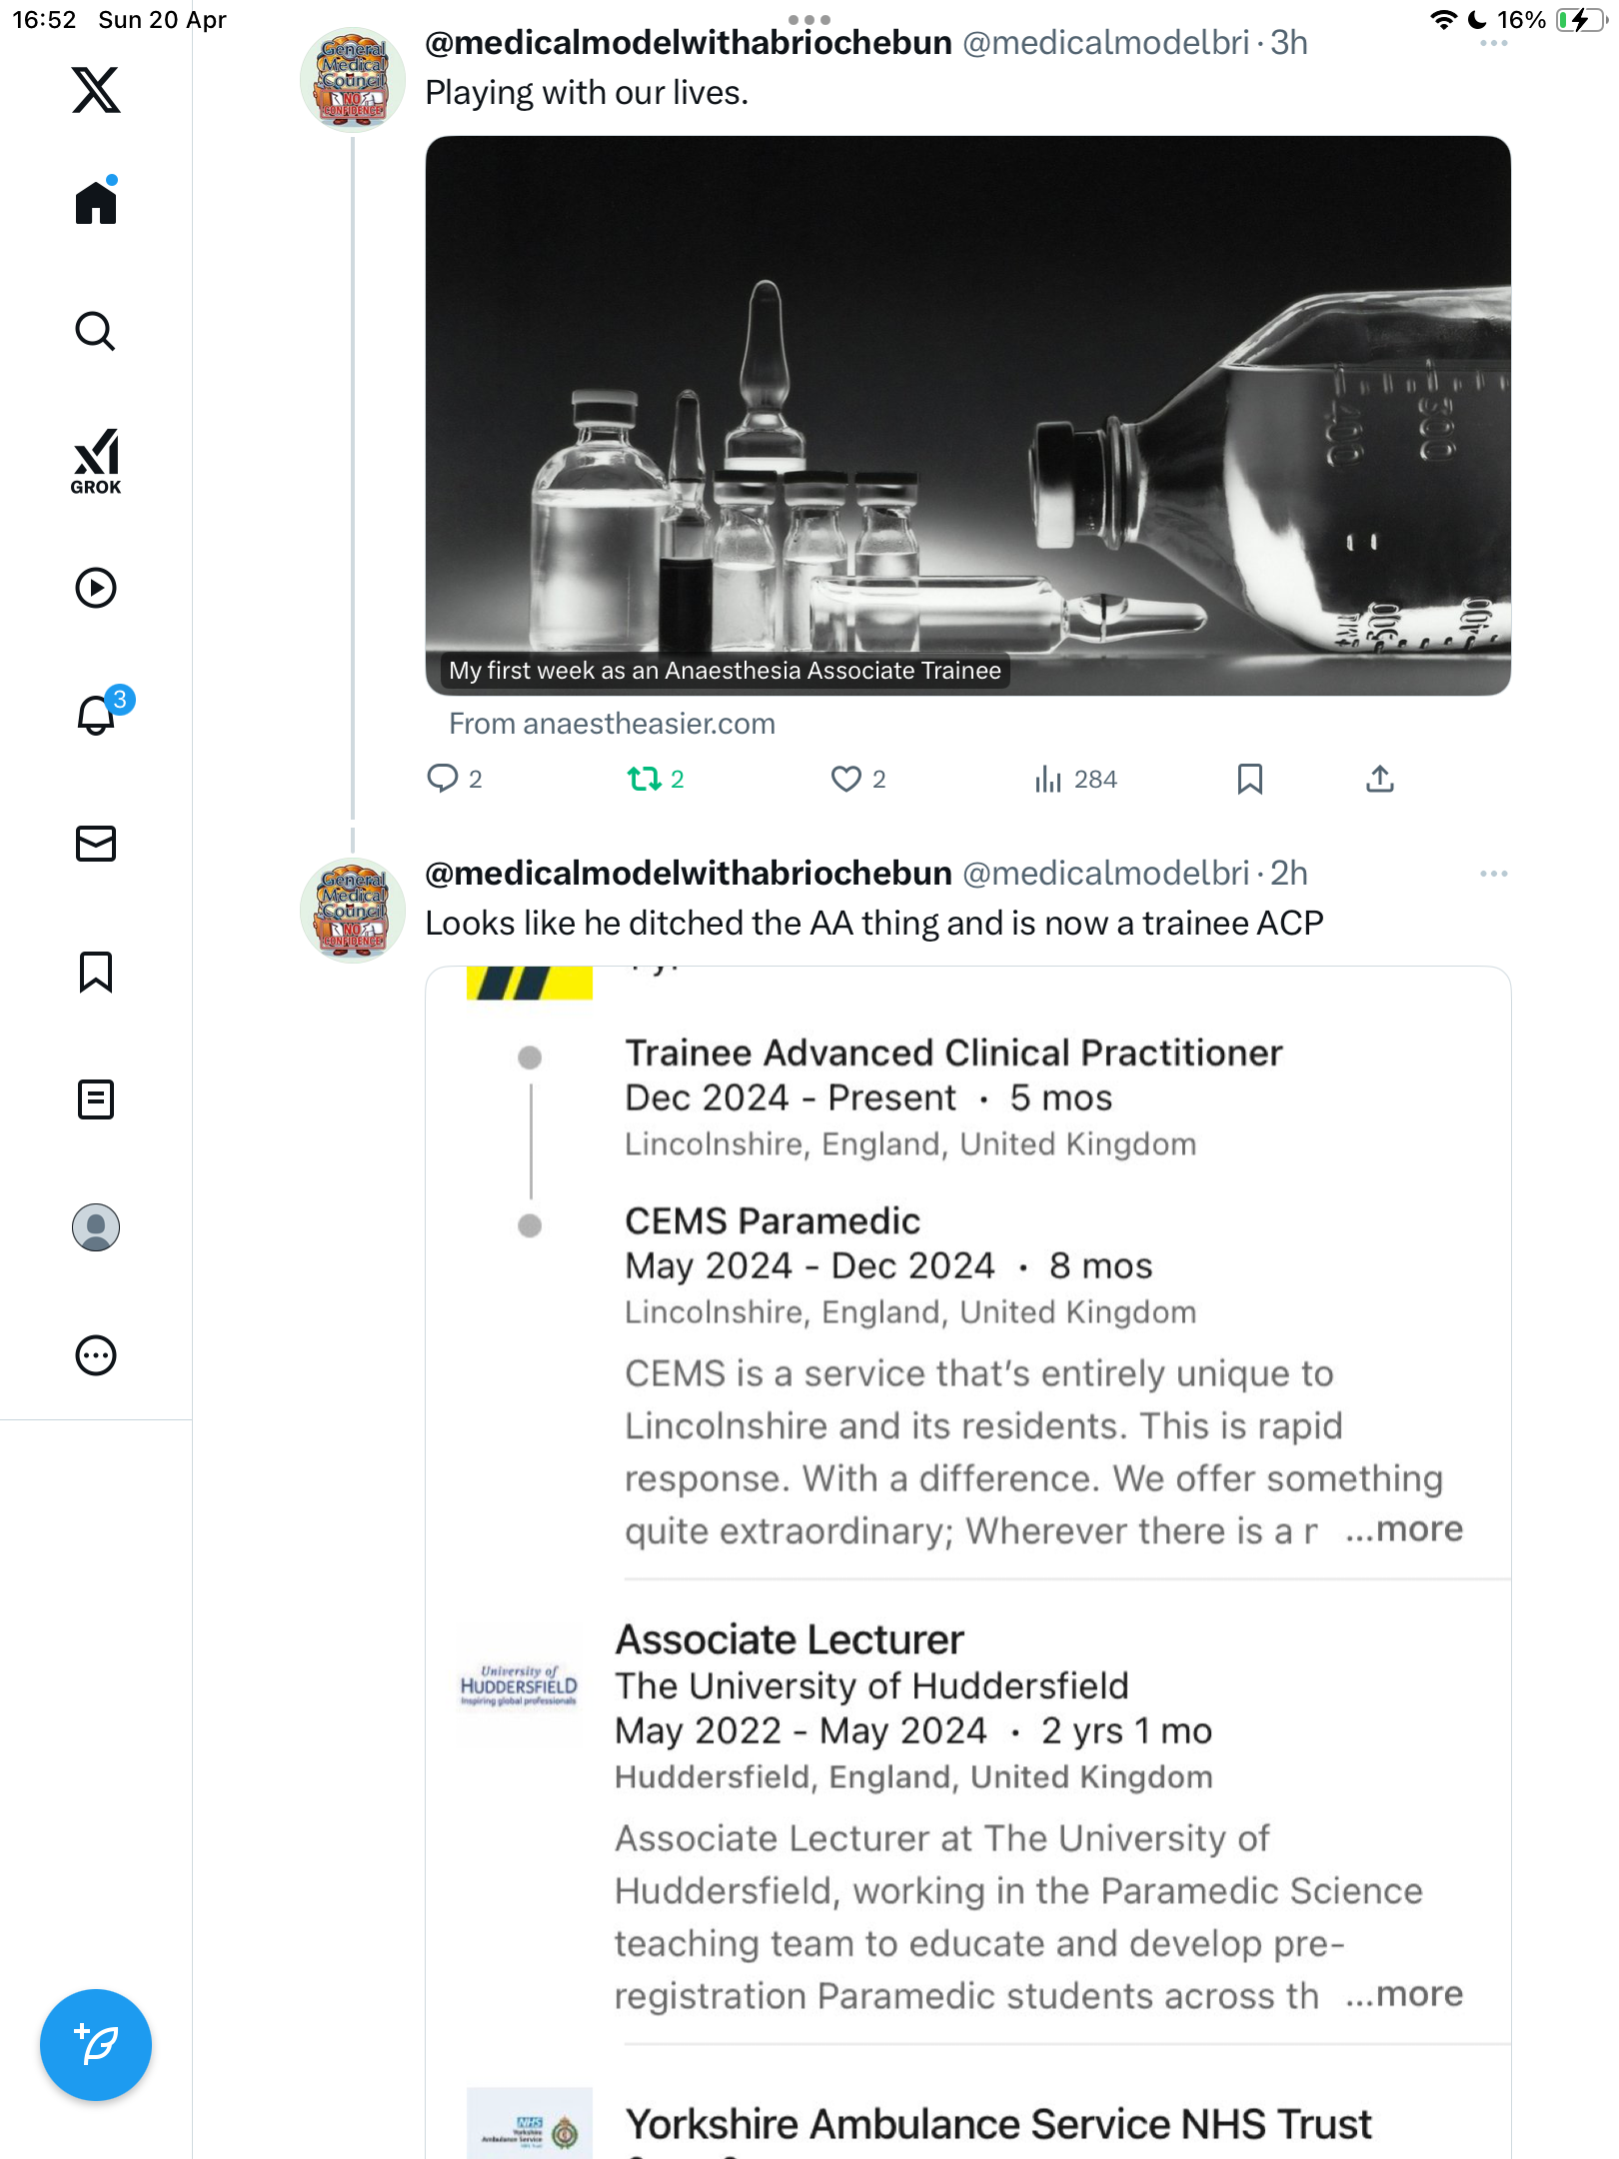This screenshot has height=2159, width=1619.
Task: Select 'The University of Huddersfield' employer line
Action: 871,1686
